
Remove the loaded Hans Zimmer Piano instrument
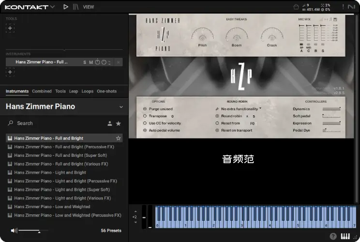118,62
